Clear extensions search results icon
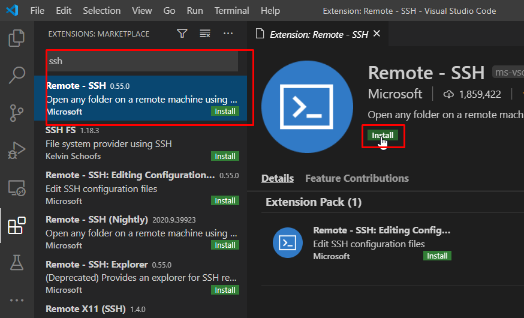 point(205,34)
